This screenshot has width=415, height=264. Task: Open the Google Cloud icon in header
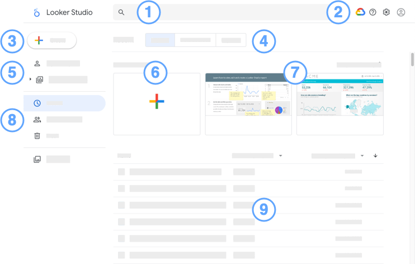click(x=360, y=12)
